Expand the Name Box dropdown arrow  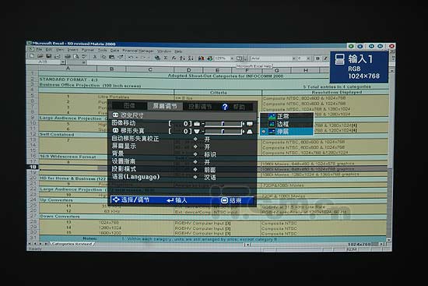click(63, 62)
